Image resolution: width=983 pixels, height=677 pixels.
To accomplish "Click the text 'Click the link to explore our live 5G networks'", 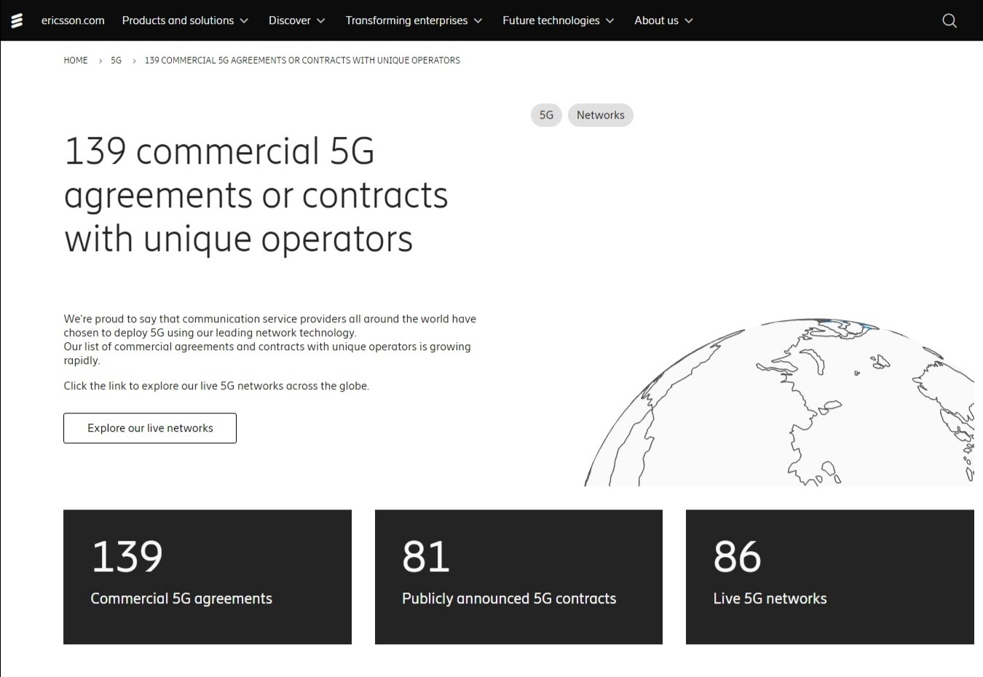I will point(216,386).
